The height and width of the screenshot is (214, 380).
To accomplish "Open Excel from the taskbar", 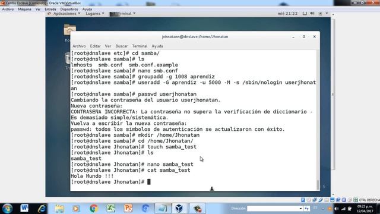I will point(111,209).
